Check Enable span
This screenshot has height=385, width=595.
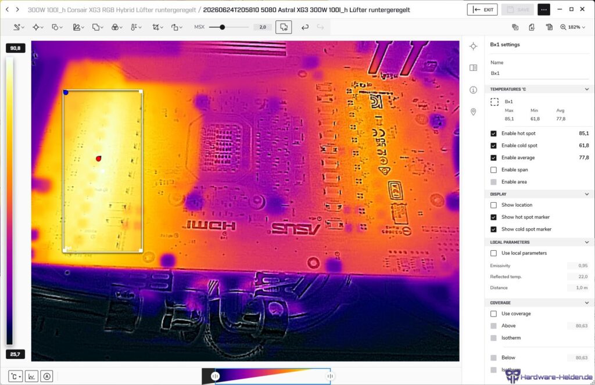coord(493,170)
